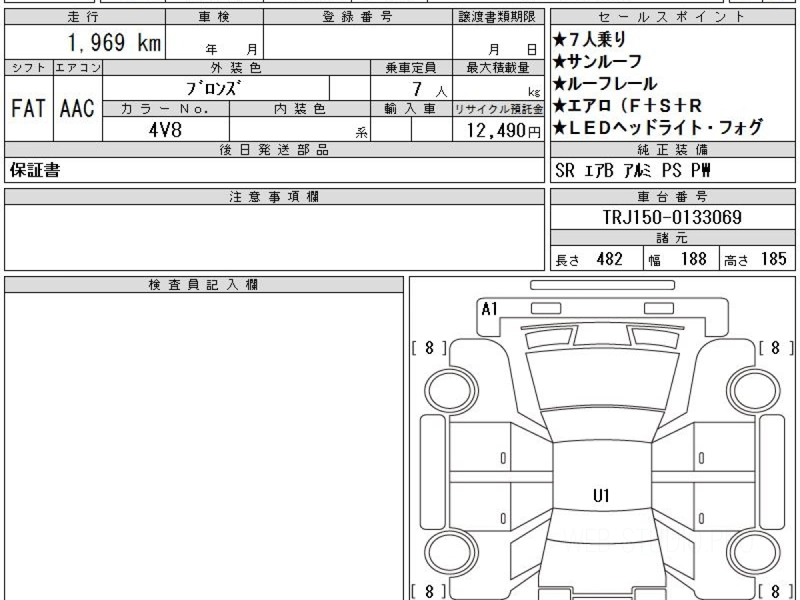This screenshot has width=800, height=600.
Task: Click the 譲渡書類期限 header
Action: click(499, 17)
